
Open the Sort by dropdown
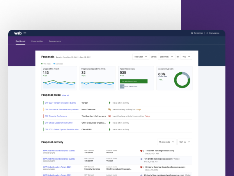click(x=185, y=142)
